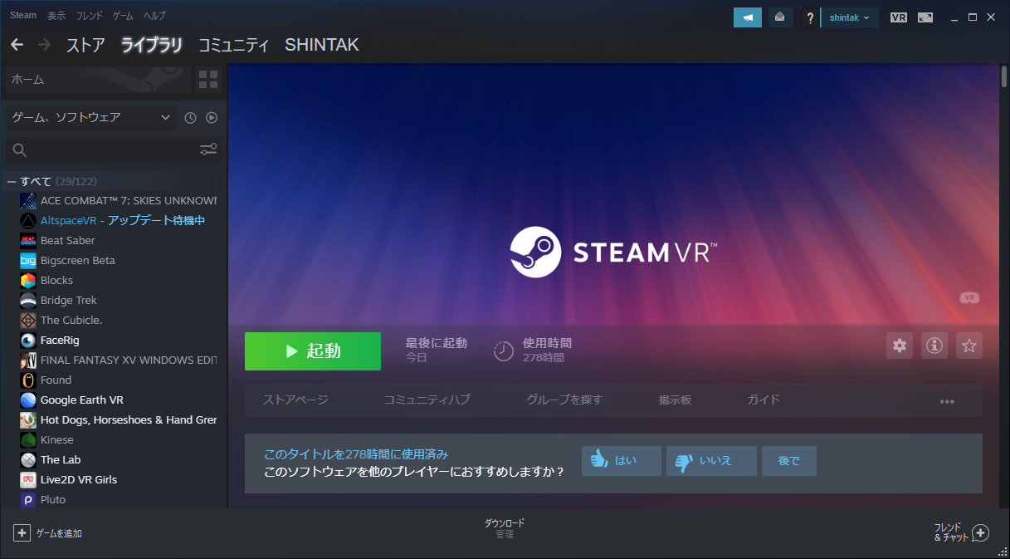1010x559 pixels.
Task: Toggle the recent activity clock filter
Action: point(190,118)
